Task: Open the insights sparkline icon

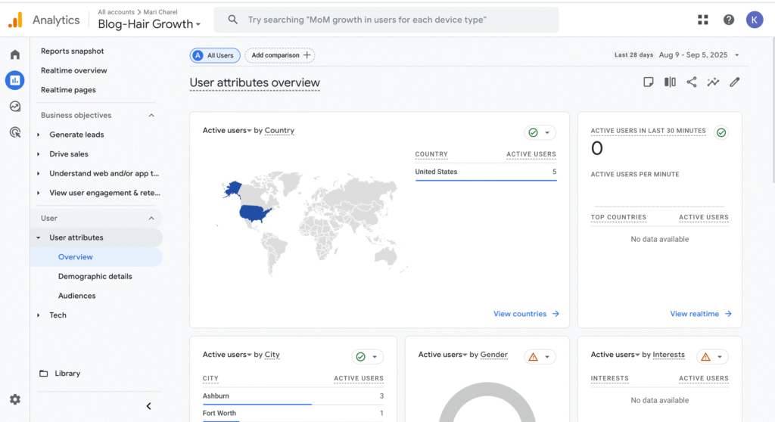Action: click(713, 82)
